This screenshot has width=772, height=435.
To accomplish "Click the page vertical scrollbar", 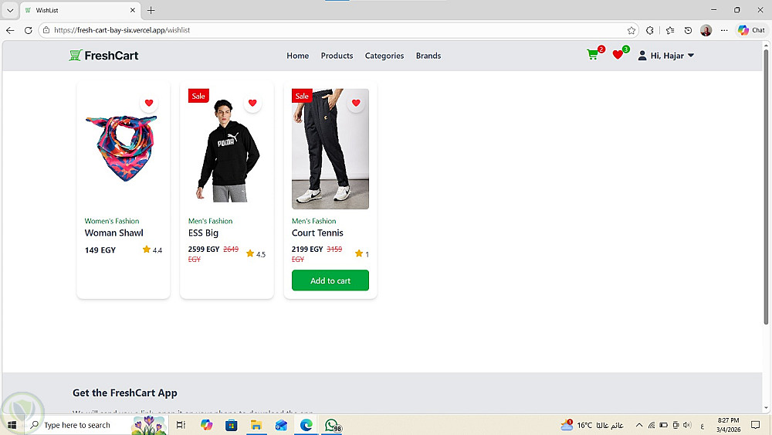I will pos(766,187).
